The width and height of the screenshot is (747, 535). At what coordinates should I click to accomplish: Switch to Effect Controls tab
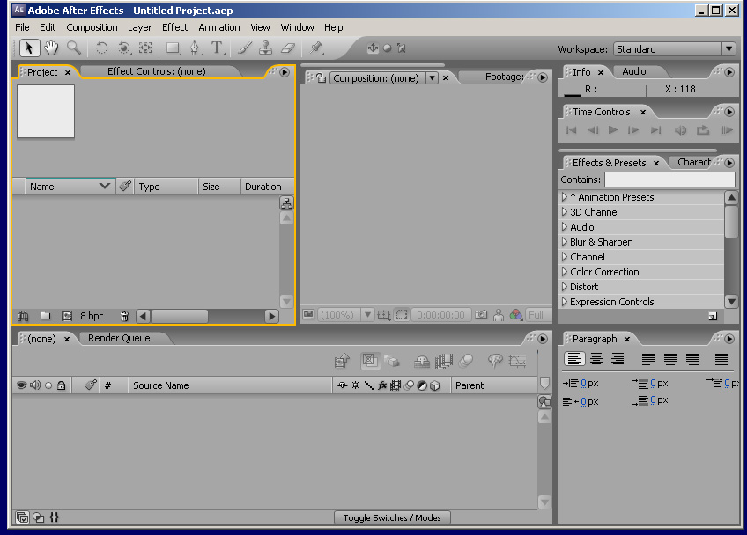[156, 71]
